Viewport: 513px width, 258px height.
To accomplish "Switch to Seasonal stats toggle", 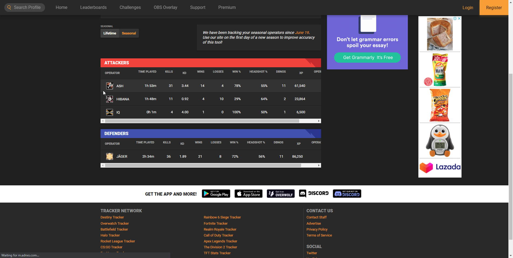I will point(129,33).
